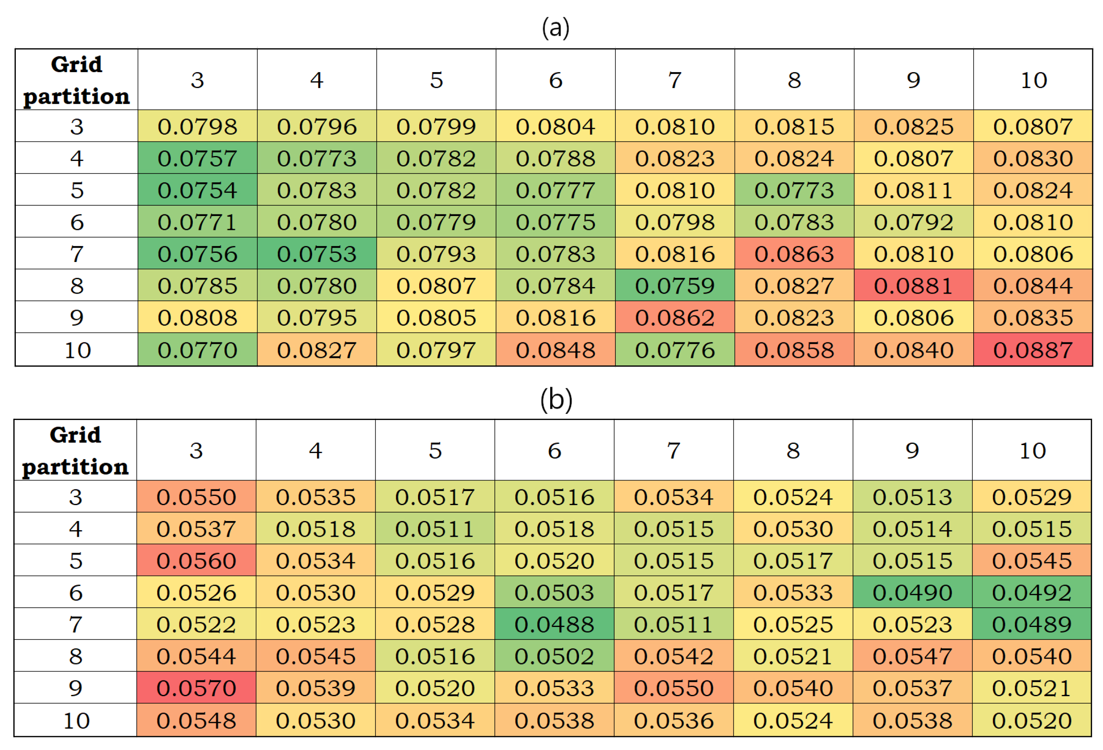Viewport: 1103px width, 750px height.
Task: Select the red 0.0881 cell
Action: (x=914, y=286)
